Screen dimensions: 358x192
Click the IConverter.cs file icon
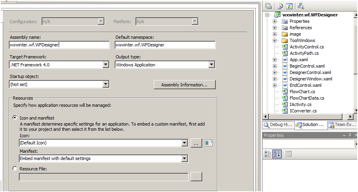point(284,111)
